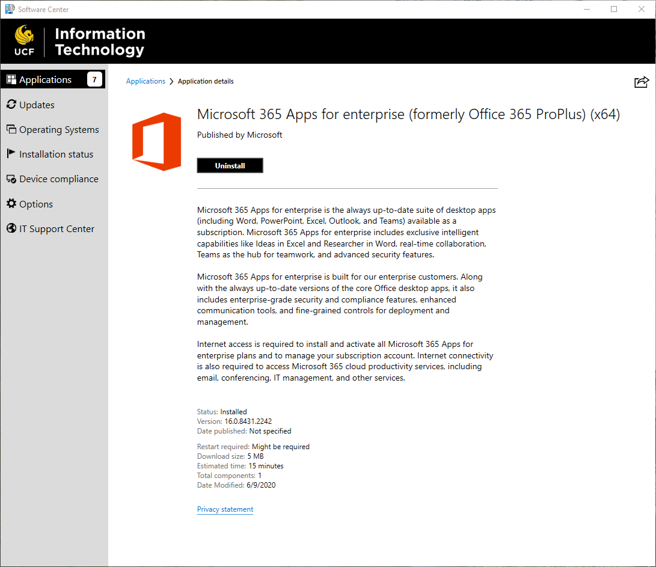Click the Total components: 1 line
Screen dimensions: 656x567
click(229, 476)
